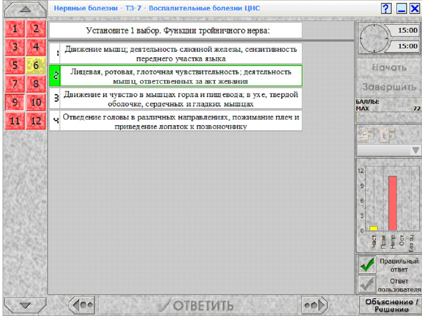Viewport: 422px width, 316px height.
Task: Go up in the question list
Action: tap(25, 10)
